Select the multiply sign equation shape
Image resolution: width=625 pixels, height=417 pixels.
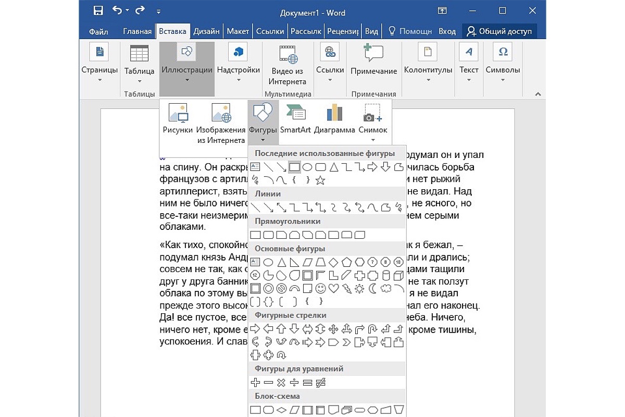[x=281, y=383]
